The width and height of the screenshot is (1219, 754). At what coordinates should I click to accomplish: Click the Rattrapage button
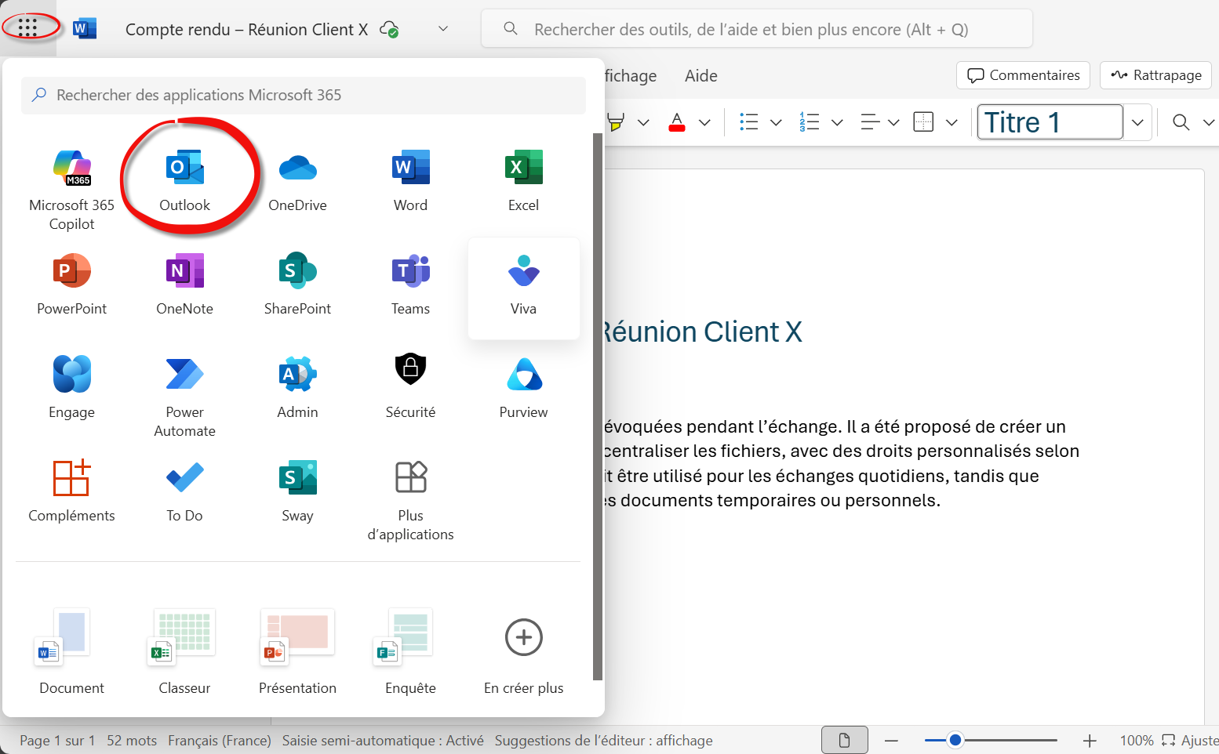1155,75
